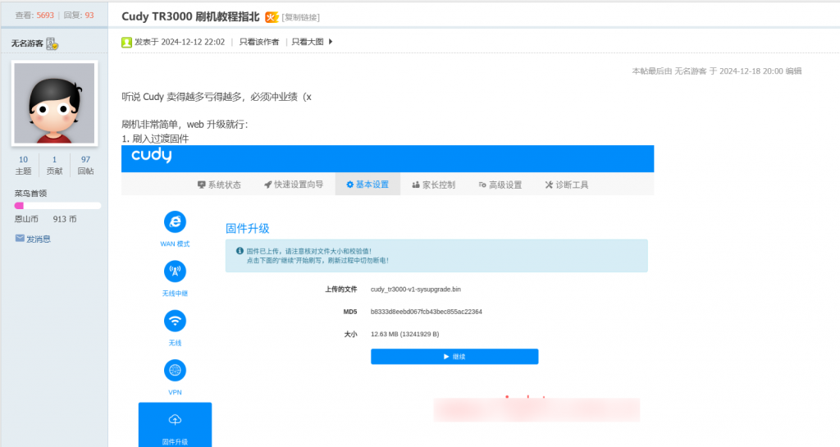This screenshot has height=447, width=840.
Task: Open the 快速设置向导 tab
Action: 293,185
